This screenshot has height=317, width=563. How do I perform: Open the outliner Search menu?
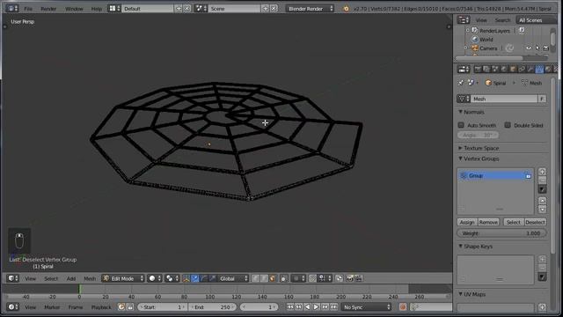click(x=502, y=20)
